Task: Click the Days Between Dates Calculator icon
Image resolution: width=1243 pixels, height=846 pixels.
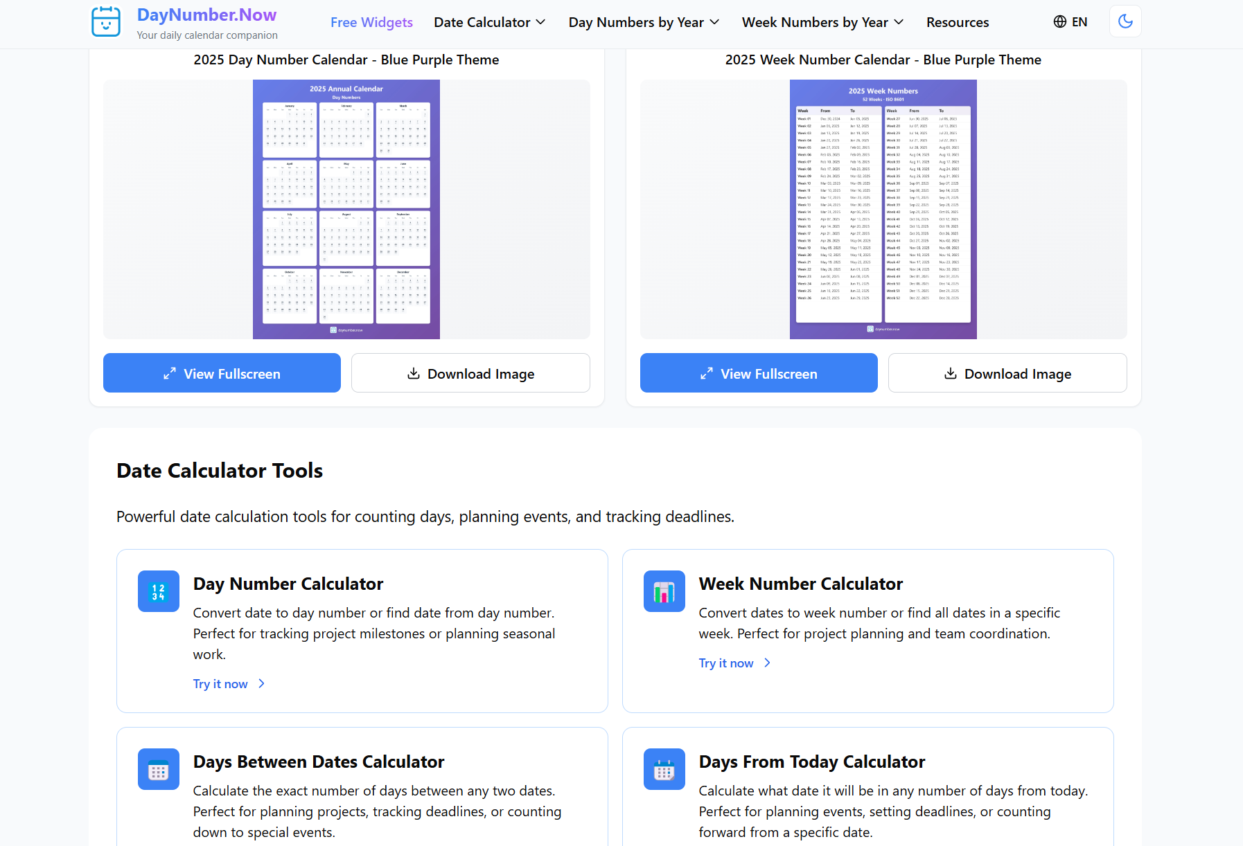Action: coord(159,769)
